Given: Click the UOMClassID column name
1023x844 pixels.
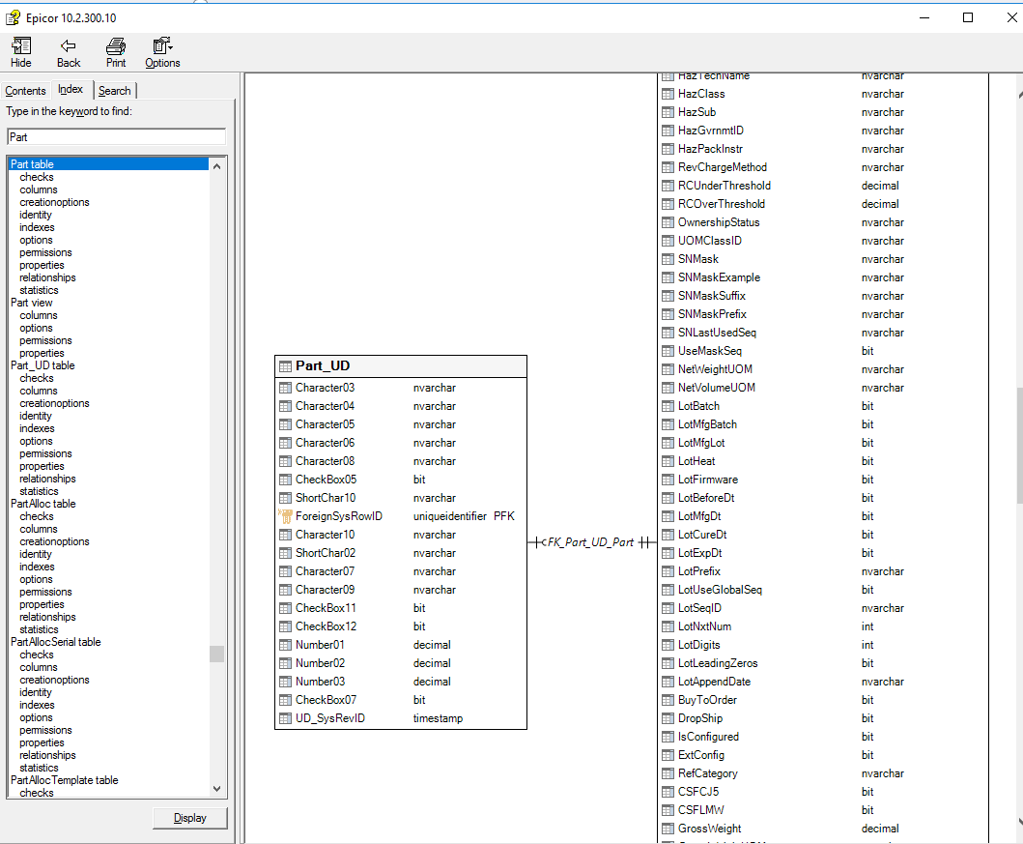Looking at the screenshot, I should click(x=710, y=241).
